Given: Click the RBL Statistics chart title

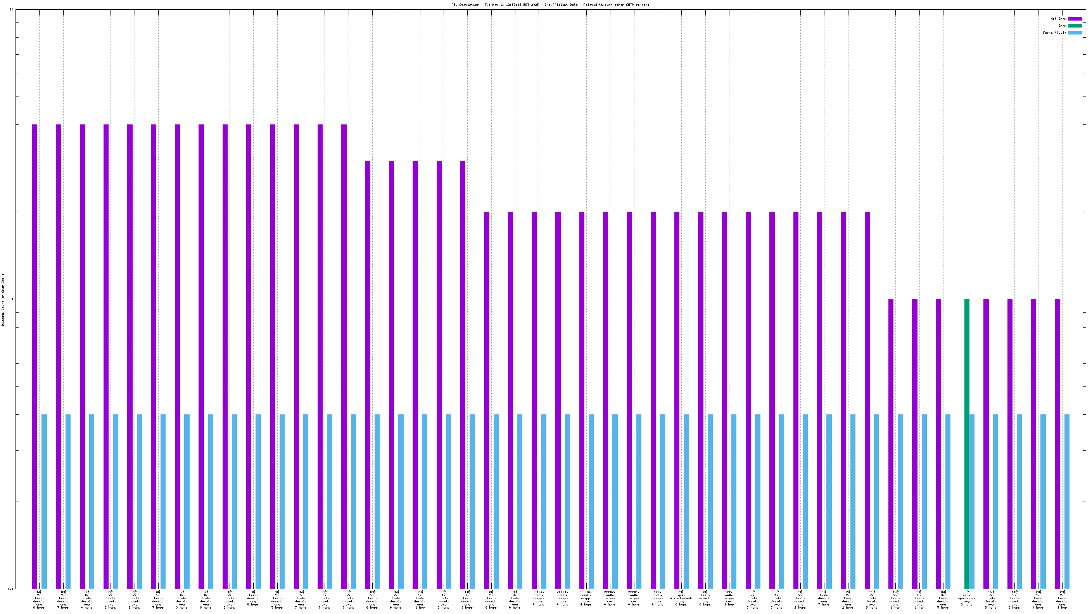Looking at the screenshot, I should pyautogui.click(x=550, y=5).
